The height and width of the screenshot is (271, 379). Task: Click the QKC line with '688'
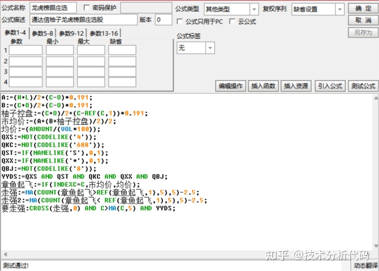tap(53, 145)
